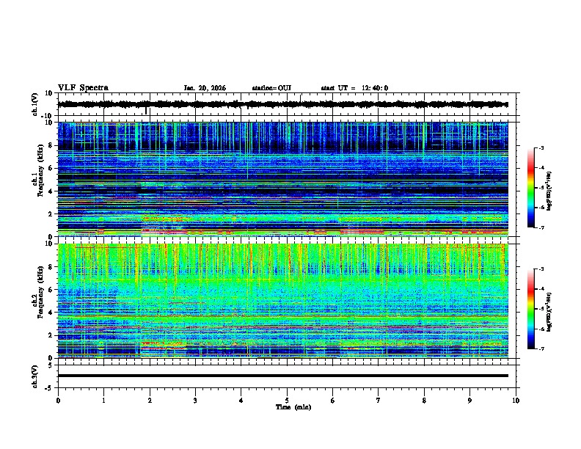Image resolution: width=581 pixels, height=449 pixels.
Task: Click time axis tick label "10"
Action: (516, 401)
